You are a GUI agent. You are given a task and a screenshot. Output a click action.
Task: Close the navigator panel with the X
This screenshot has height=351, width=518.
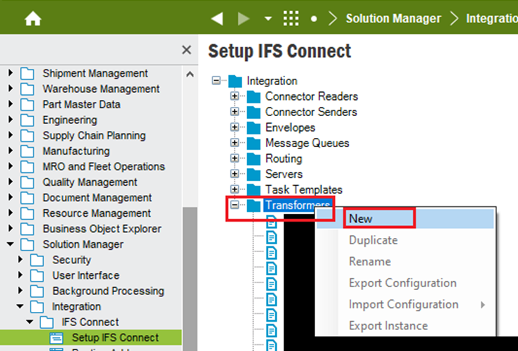pyautogui.click(x=187, y=50)
